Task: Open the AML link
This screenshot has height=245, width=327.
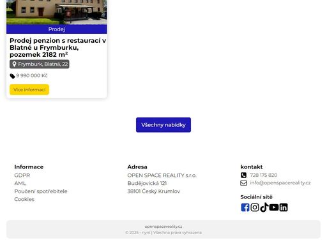Action: click(x=20, y=183)
